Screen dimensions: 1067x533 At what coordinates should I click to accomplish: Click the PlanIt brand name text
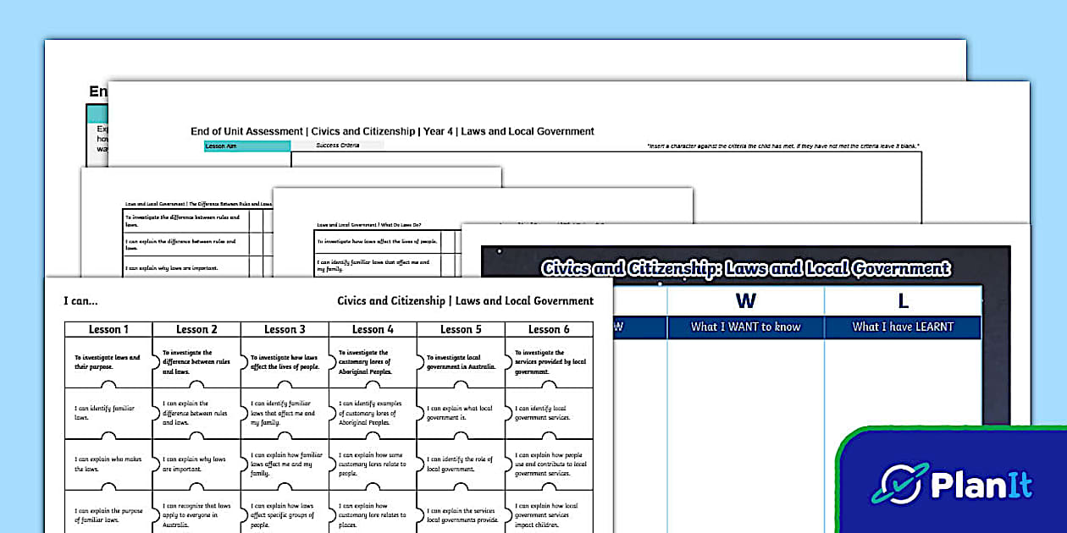[982, 486]
